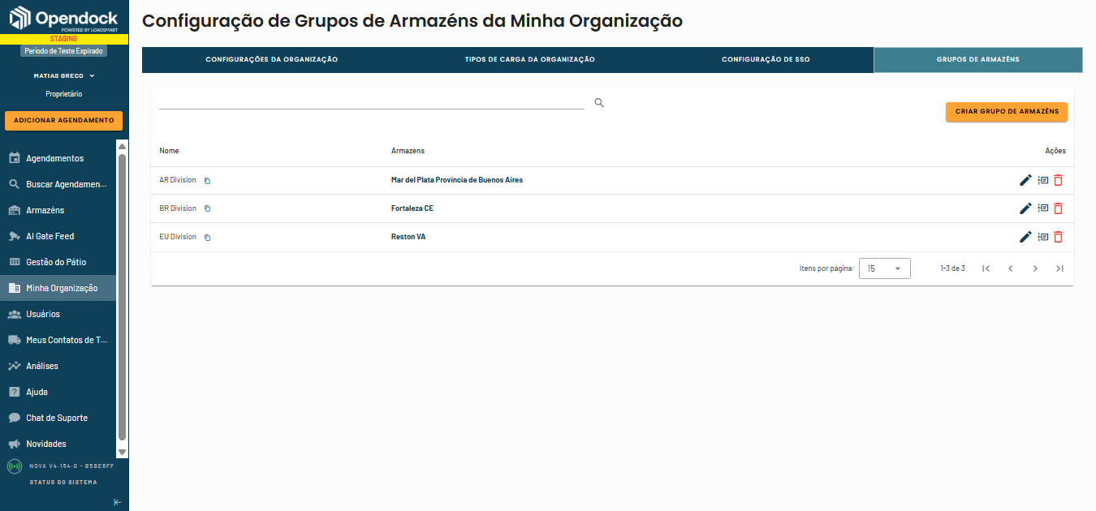The image size is (1096, 511).
Task: Open Gestão do Pátio in the sidebar
Action: click(58, 262)
